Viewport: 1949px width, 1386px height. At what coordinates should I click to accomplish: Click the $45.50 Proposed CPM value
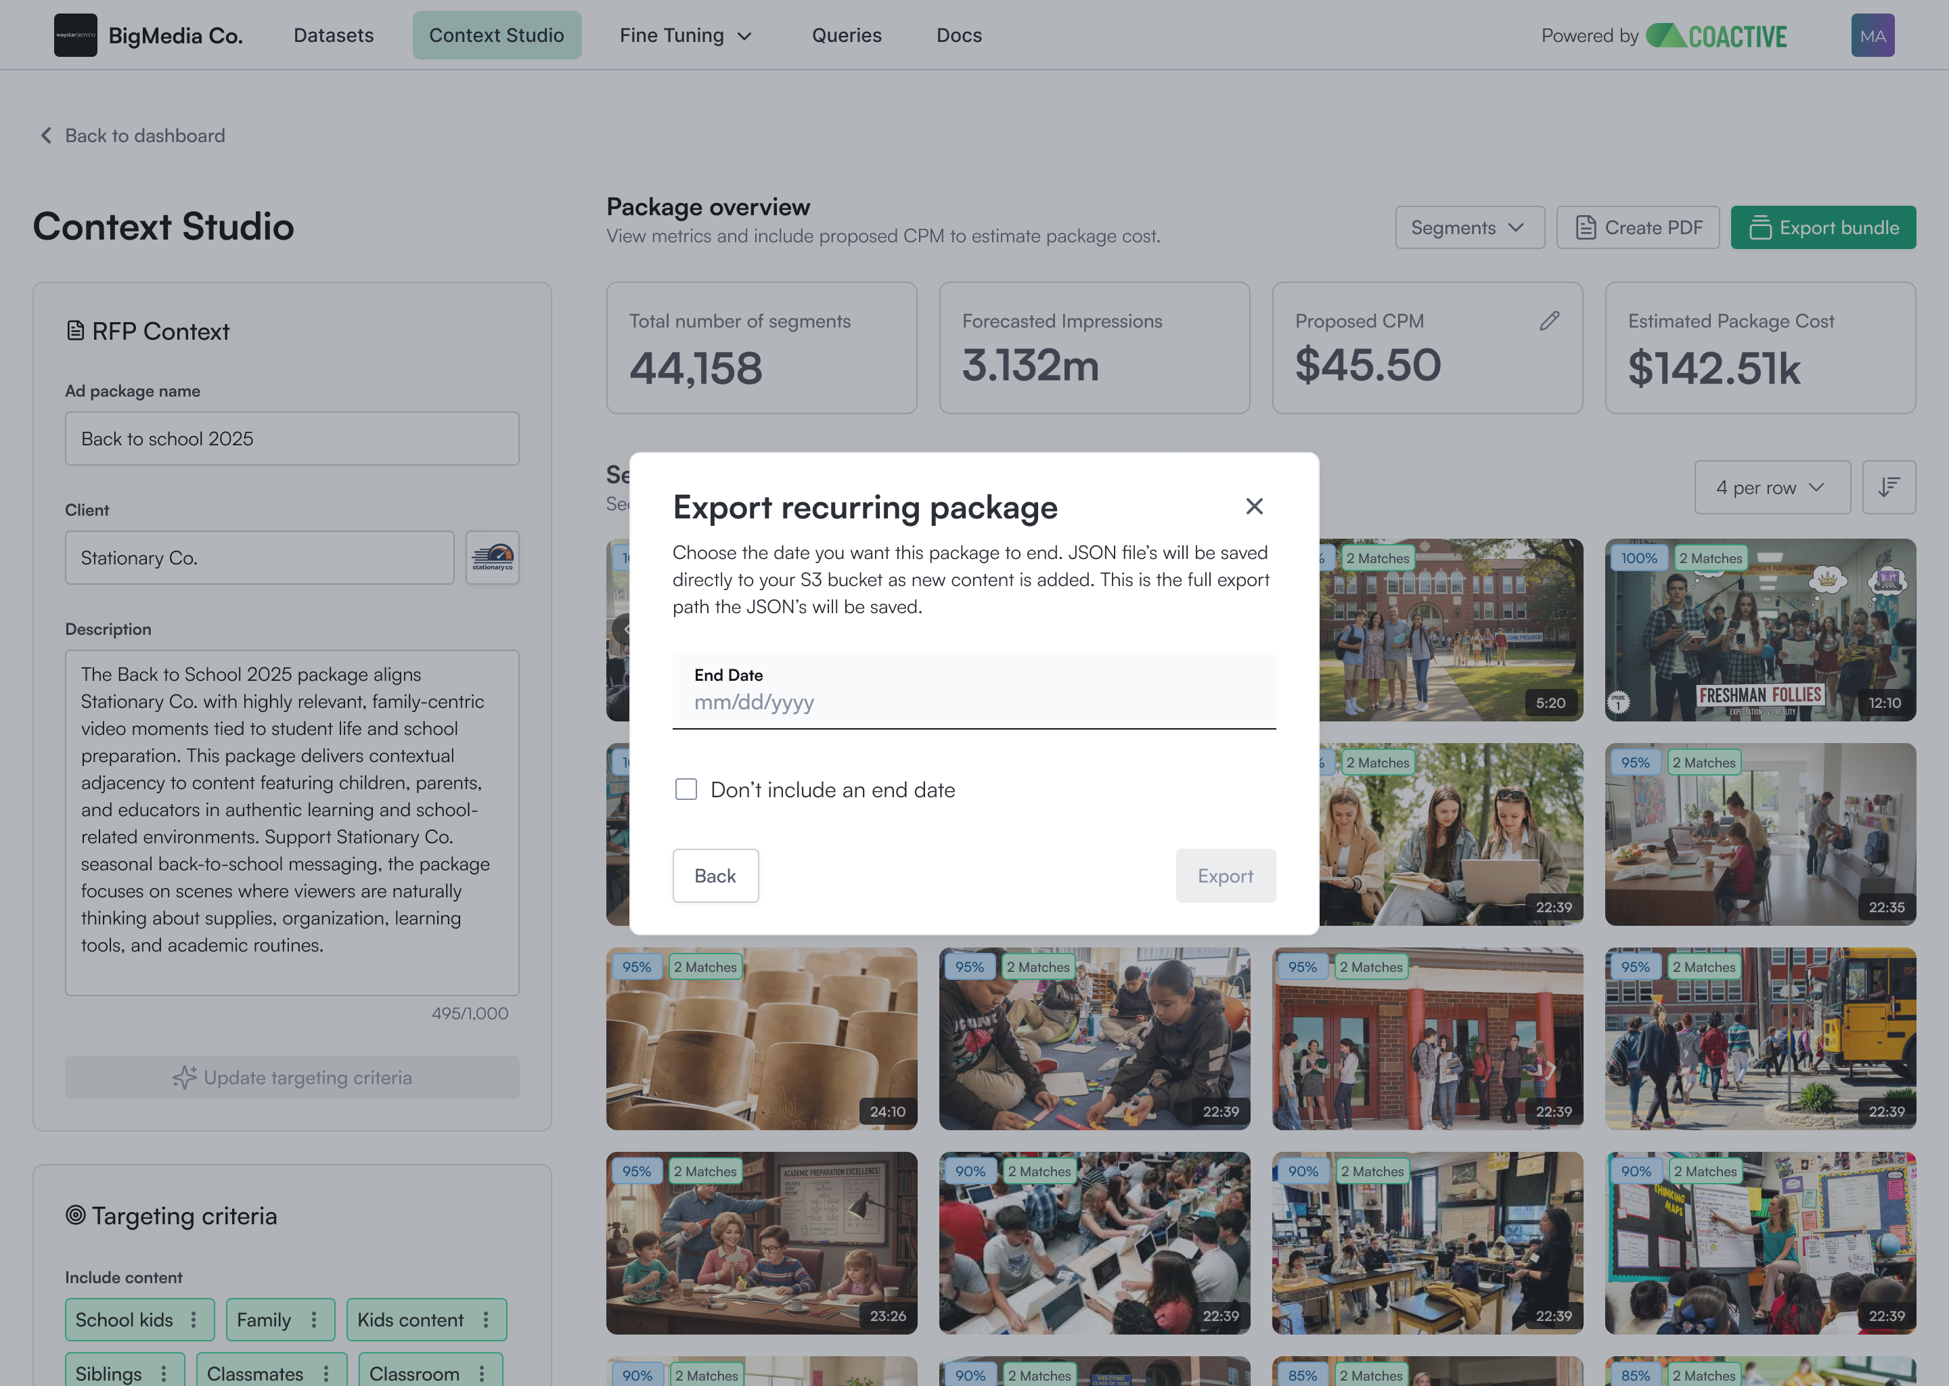tap(1368, 365)
